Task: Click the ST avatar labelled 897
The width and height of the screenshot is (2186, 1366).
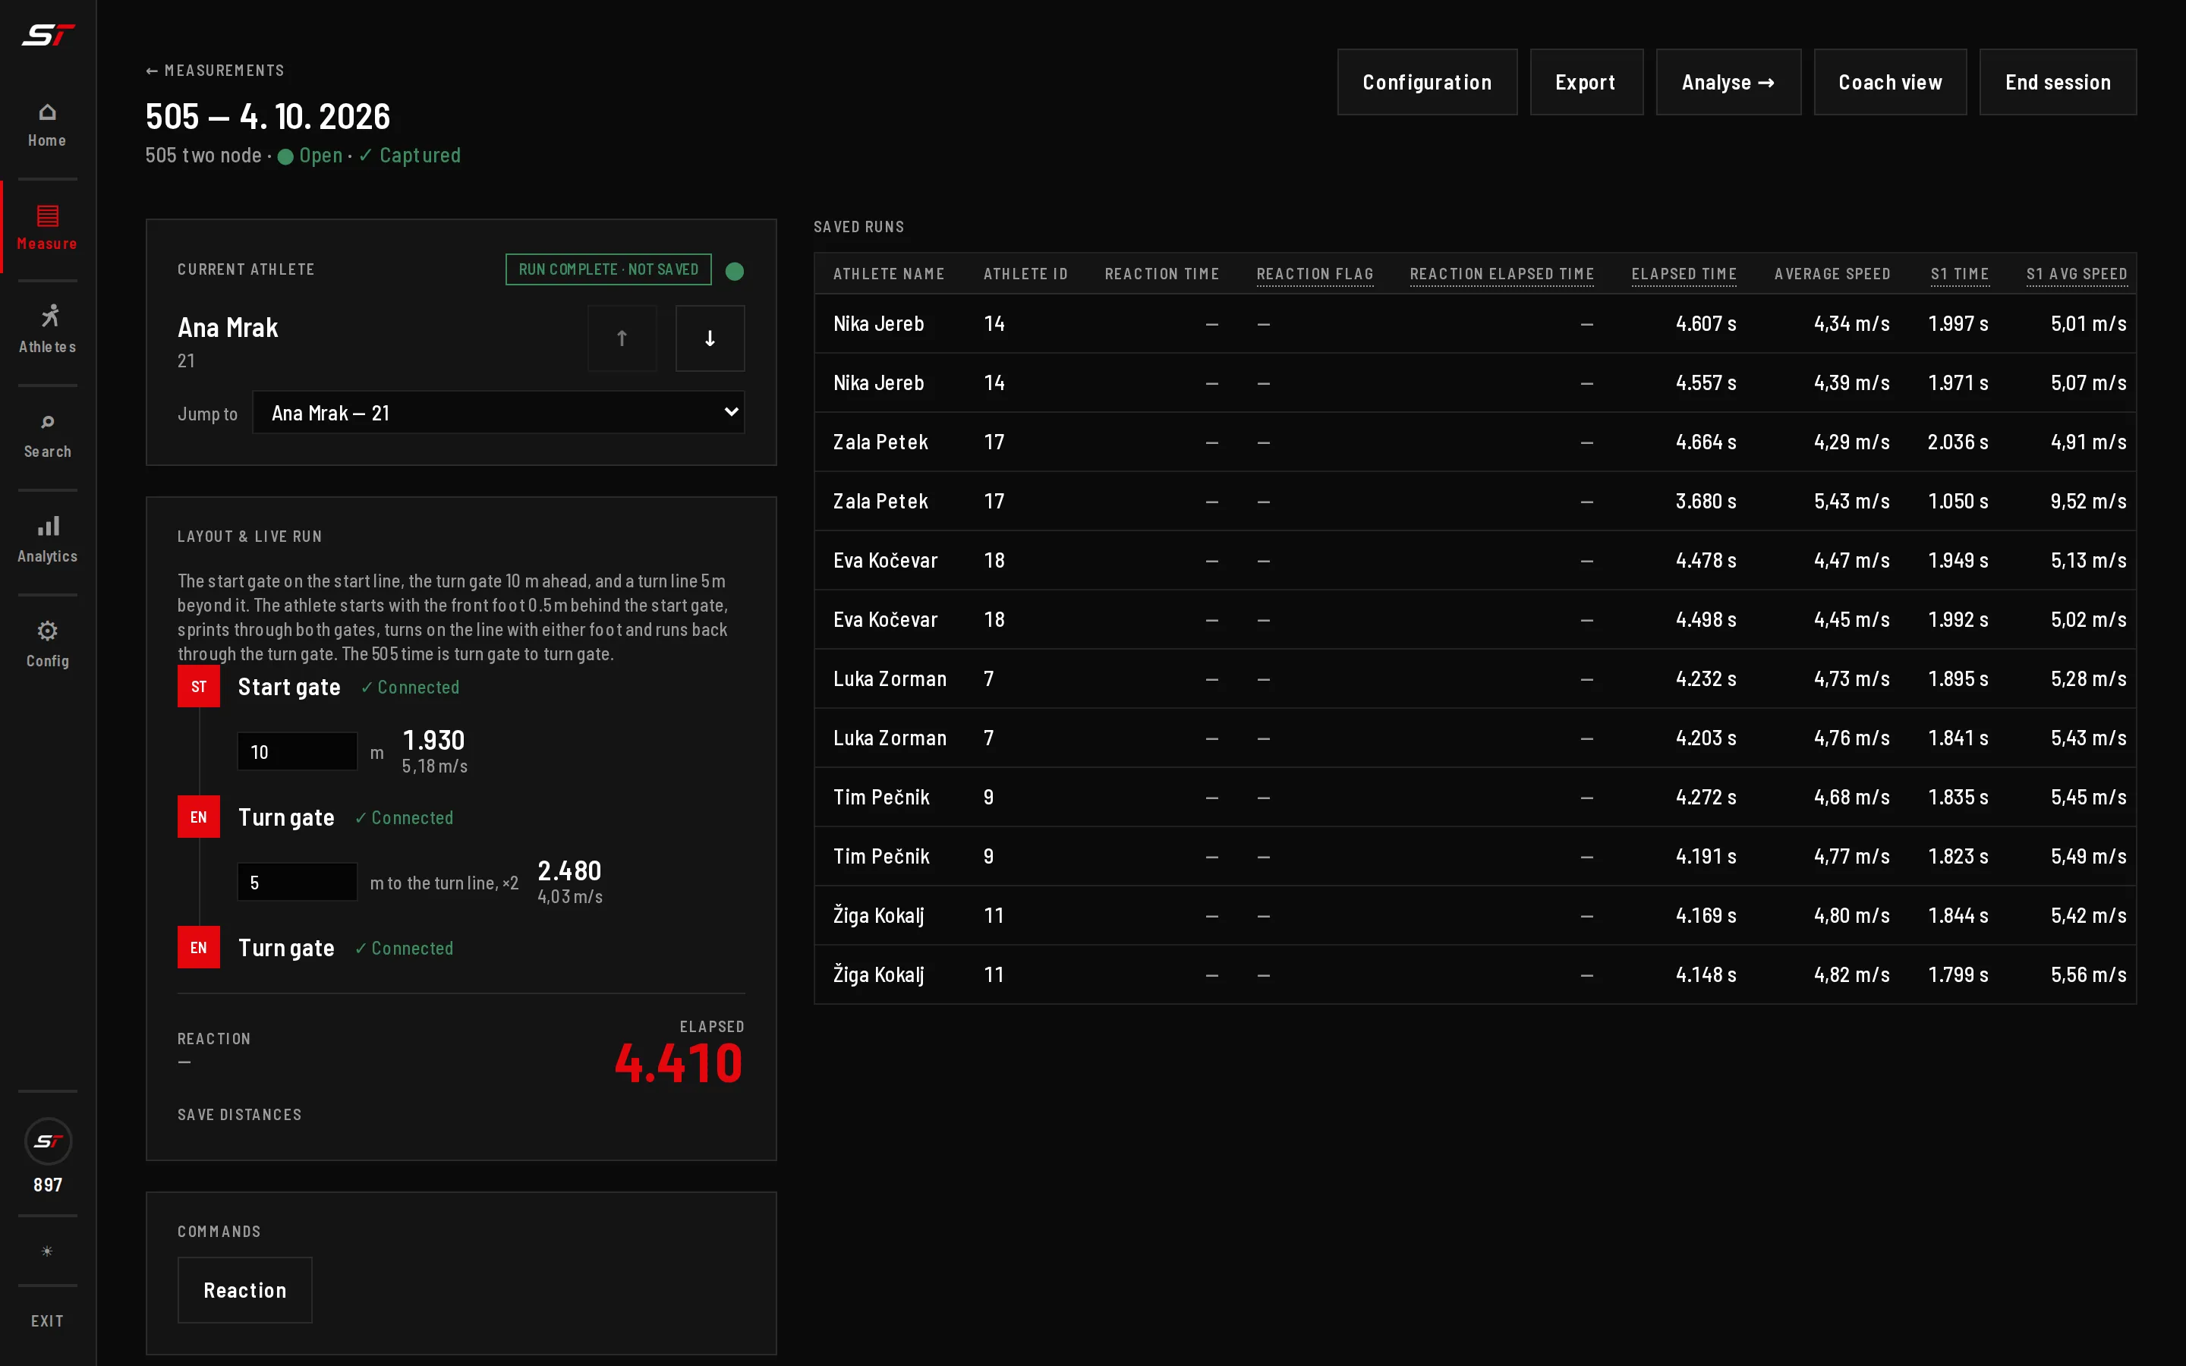Action: click(48, 1142)
